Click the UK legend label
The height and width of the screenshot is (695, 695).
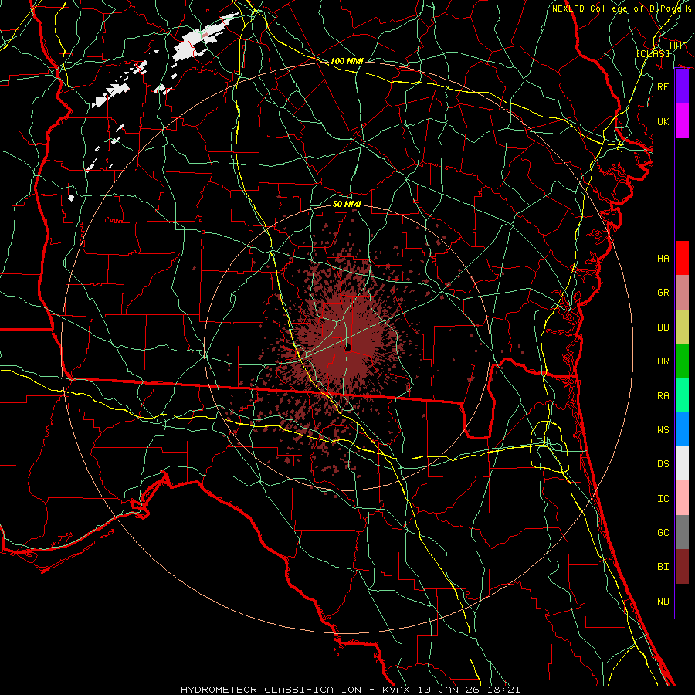663,121
